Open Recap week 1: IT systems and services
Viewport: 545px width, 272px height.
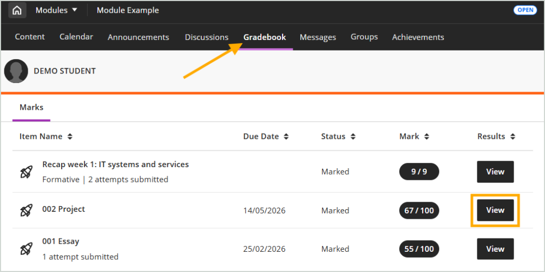point(115,164)
